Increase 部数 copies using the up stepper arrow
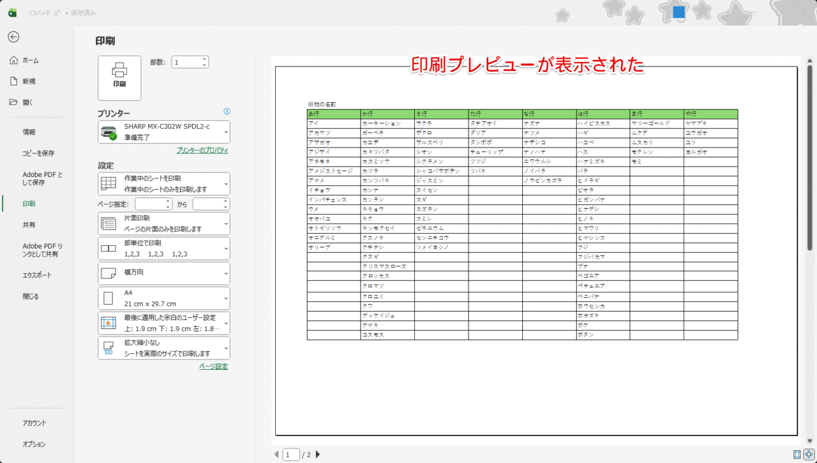The width and height of the screenshot is (817, 463). pos(203,59)
